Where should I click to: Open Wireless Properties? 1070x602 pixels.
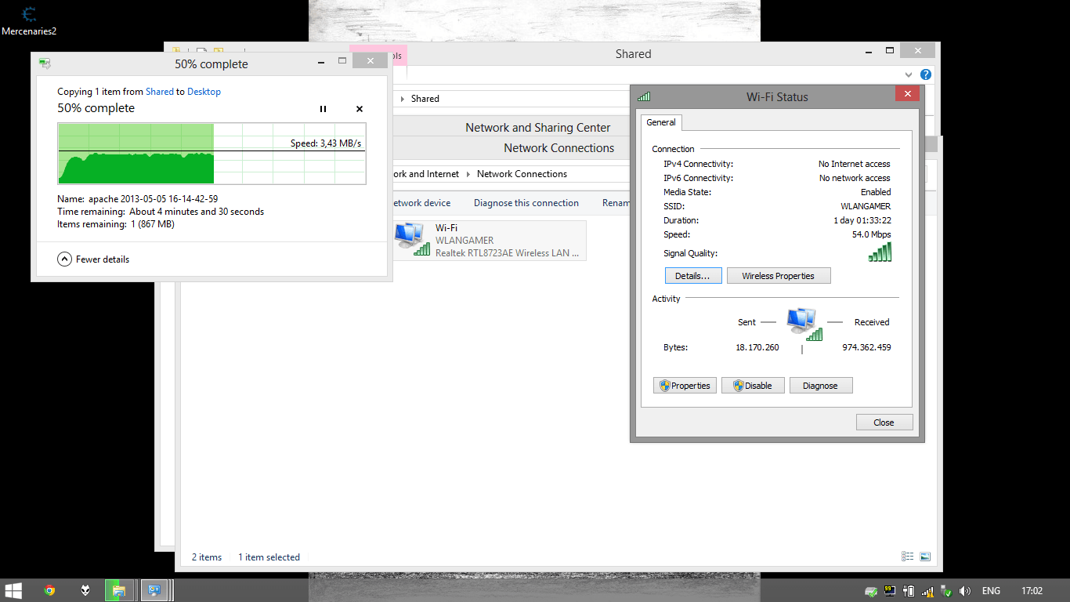pos(778,276)
